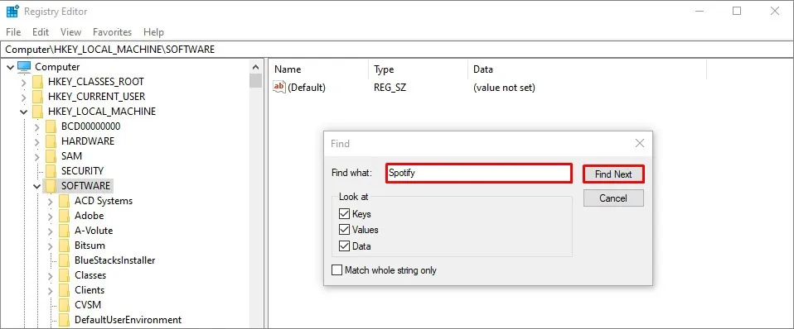The height and width of the screenshot is (329, 794).
Task: Select the CVSM key label
Action: [x=88, y=305]
